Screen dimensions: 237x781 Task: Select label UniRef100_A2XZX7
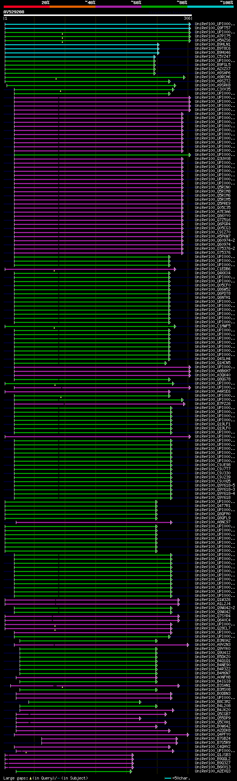213,69
